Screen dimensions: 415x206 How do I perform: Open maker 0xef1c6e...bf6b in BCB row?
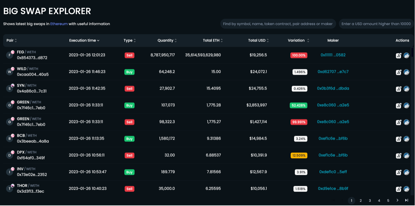coord(333,138)
